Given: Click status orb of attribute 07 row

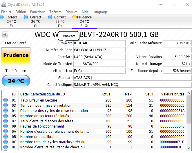Looking at the screenshot, I should (x=6, y=121).
